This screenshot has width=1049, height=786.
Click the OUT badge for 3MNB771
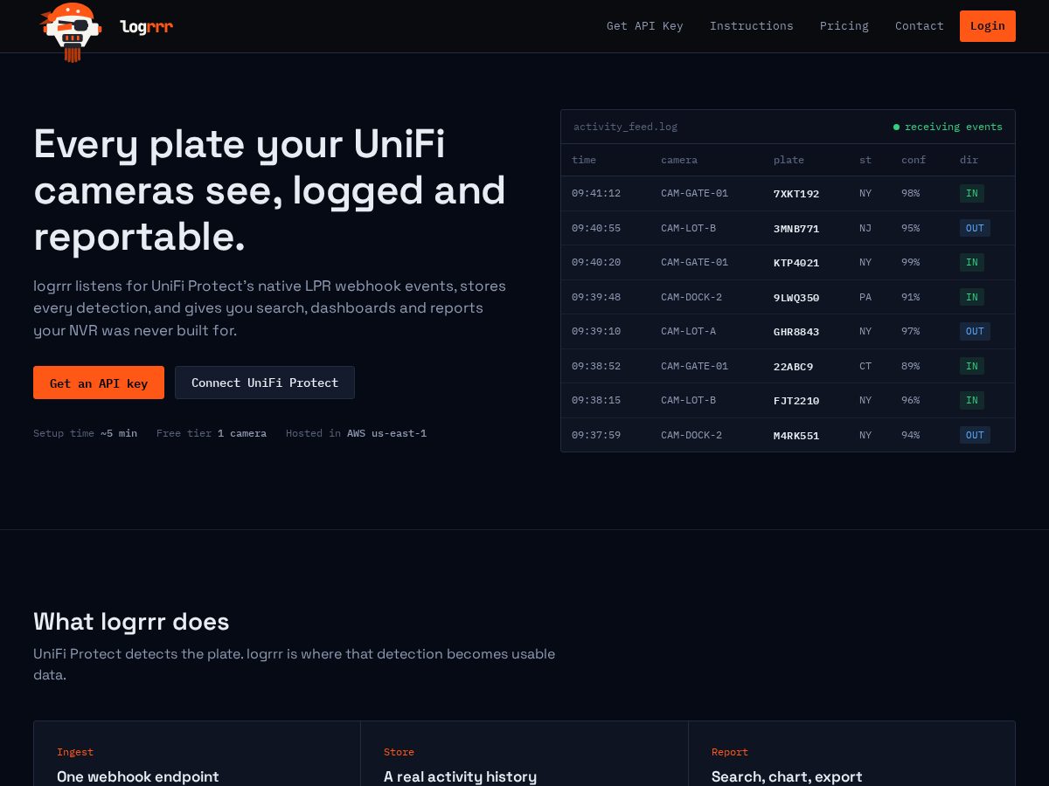[975, 228]
